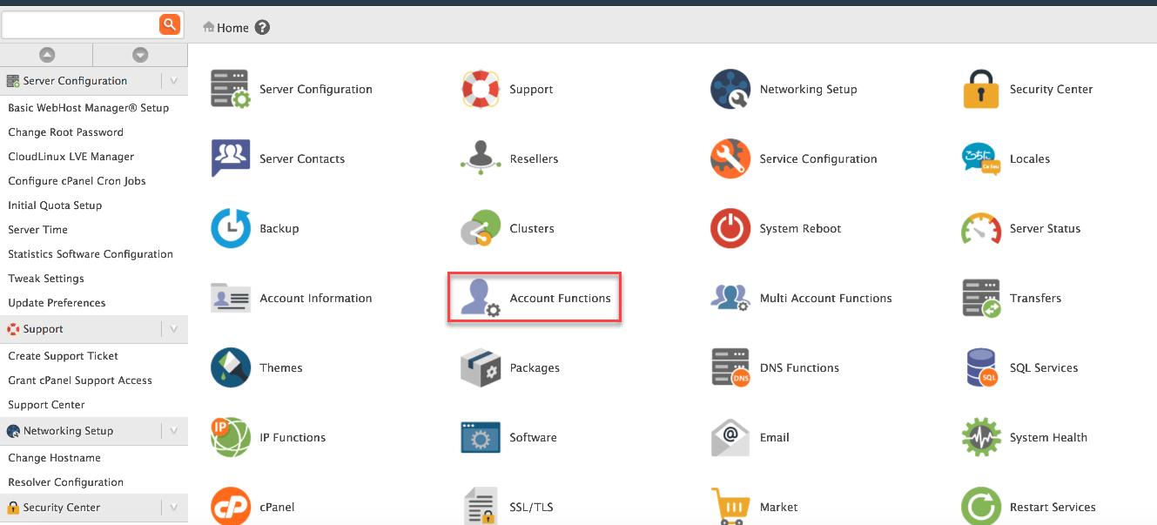Click the Support lifebuoy icon
The image size is (1157, 525).
tap(481, 89)
